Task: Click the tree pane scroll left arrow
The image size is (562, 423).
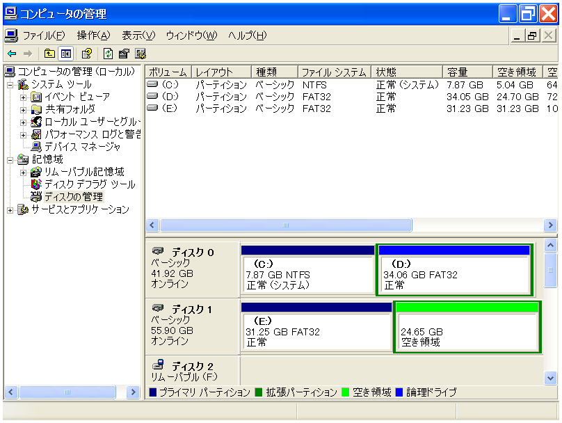Action: point(10,392)
